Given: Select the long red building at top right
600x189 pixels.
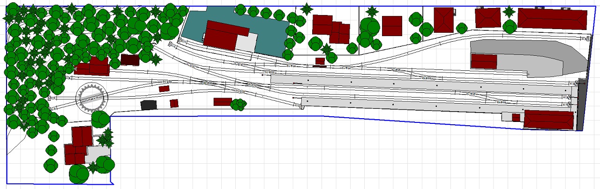Looking at the screenshot, I should [x=552, y=19].
